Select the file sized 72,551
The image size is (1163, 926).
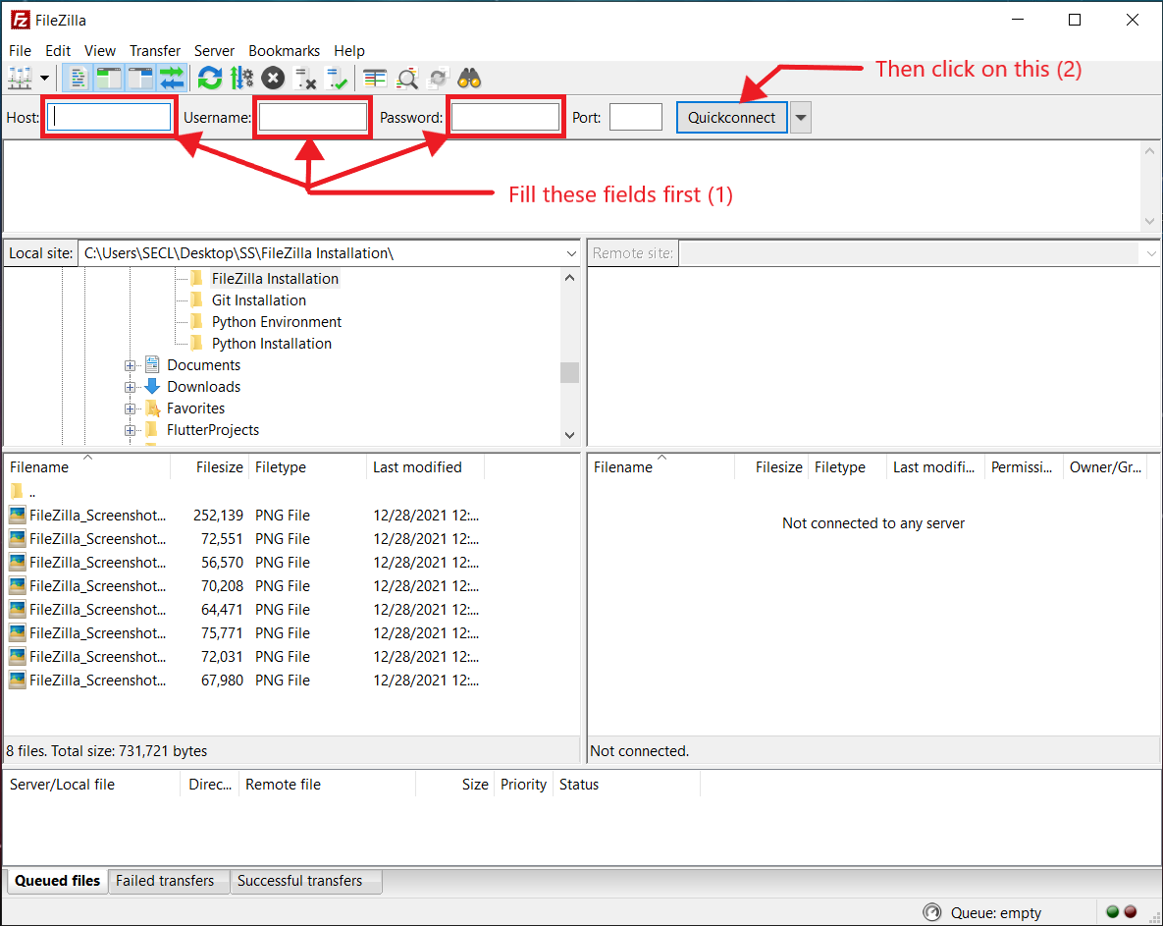[x=243, y=539]
